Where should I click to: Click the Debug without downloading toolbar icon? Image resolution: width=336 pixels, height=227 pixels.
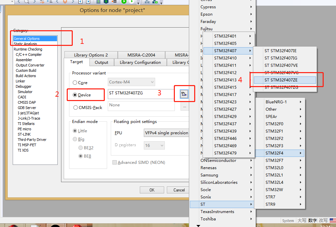coord(131,3)
